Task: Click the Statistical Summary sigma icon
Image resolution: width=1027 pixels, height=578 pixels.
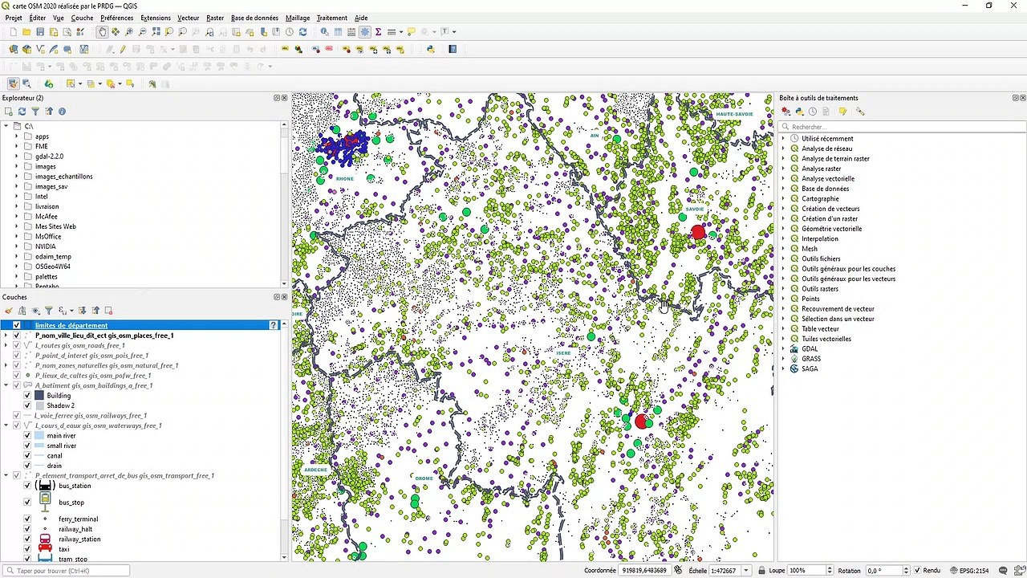Action: tap(378, 32)
